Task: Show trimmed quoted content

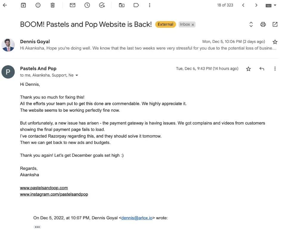Action: click(37, 227)
